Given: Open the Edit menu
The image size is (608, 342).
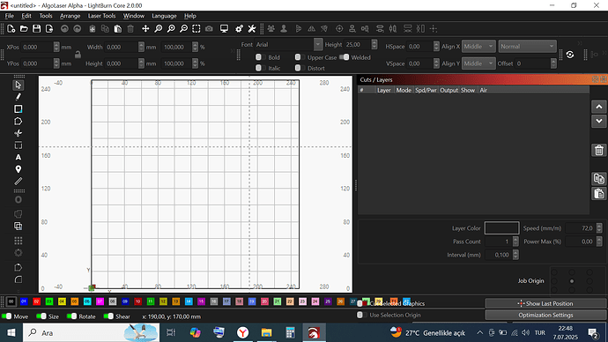Looking at the screenshot, I should (26, 16).
